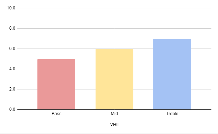Click the 6.0 vertical axis label
Screen dimensions: 218x134
coord(12,49)
